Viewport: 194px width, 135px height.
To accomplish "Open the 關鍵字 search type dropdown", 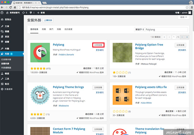I will click(139, 30).
